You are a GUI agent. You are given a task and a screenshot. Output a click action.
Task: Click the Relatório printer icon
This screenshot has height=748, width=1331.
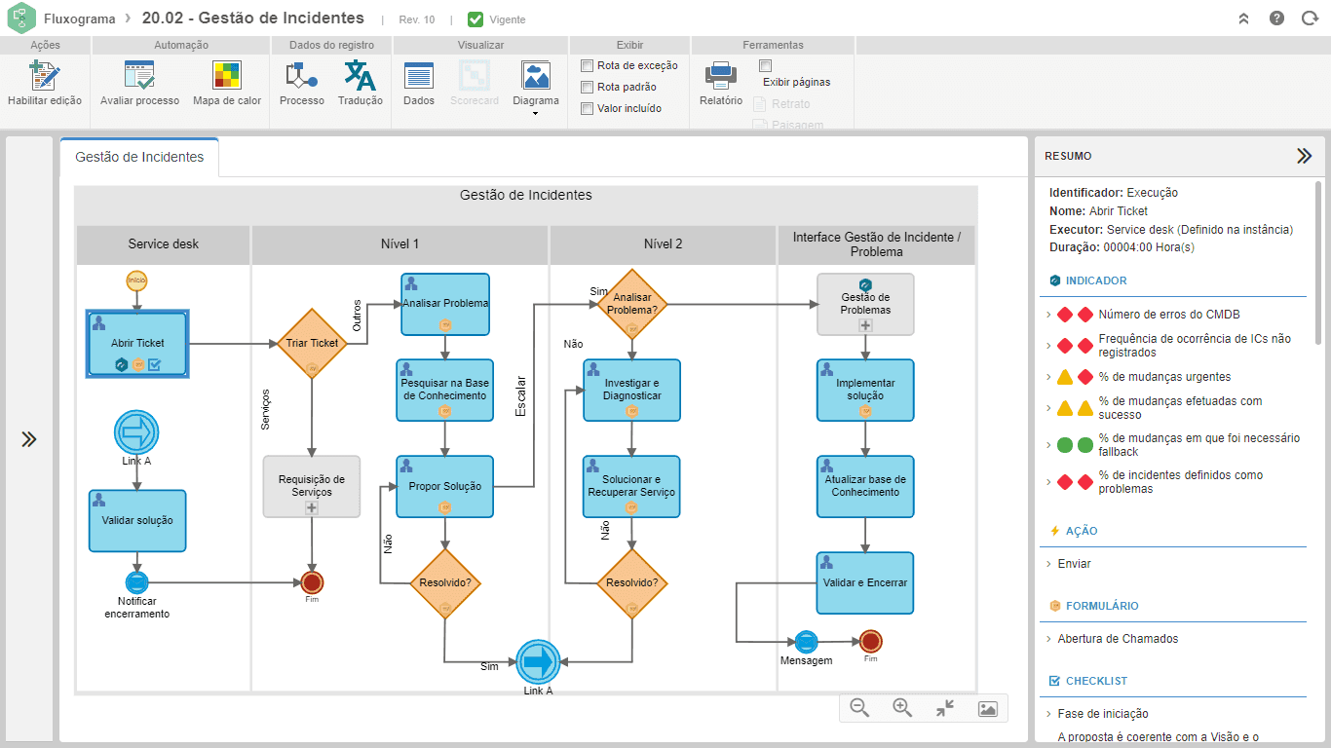721,76
